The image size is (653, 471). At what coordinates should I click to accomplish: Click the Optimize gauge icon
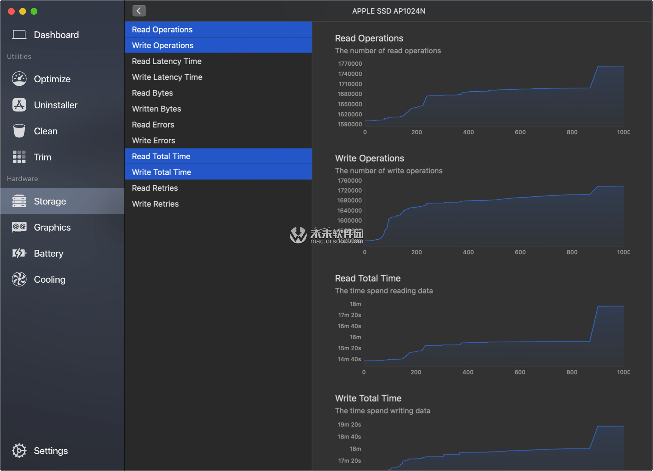click(x=19, y=79)
